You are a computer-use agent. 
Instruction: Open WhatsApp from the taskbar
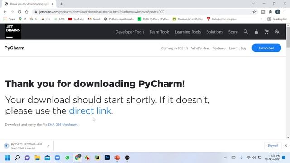68,158
